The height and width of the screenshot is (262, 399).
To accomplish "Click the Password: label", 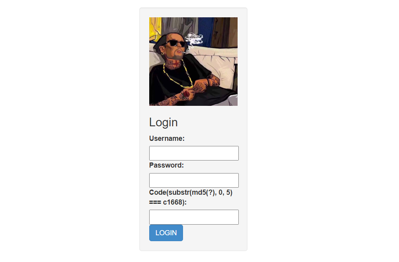I will (x=167, y=165).
